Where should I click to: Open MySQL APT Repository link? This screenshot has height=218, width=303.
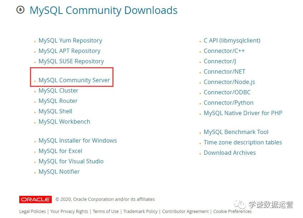pyautogui.click(x=69, y=51)
